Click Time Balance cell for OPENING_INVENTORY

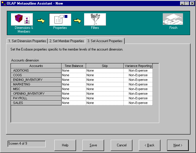point(74,94)
